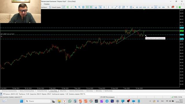
Task: Switch timeframe to M30
Action: pos(145,7)
